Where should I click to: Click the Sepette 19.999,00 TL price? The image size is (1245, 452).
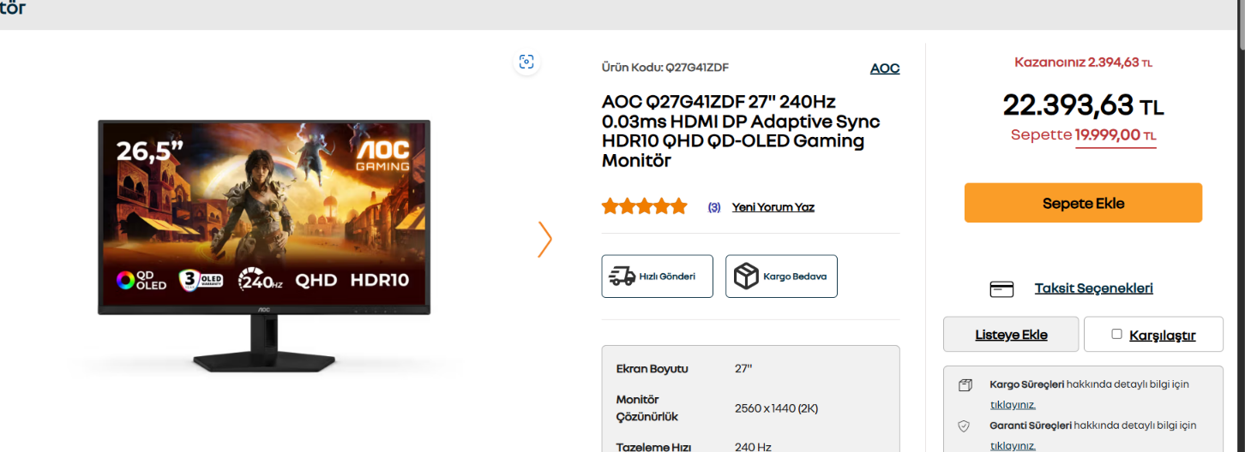(1084, 135)
